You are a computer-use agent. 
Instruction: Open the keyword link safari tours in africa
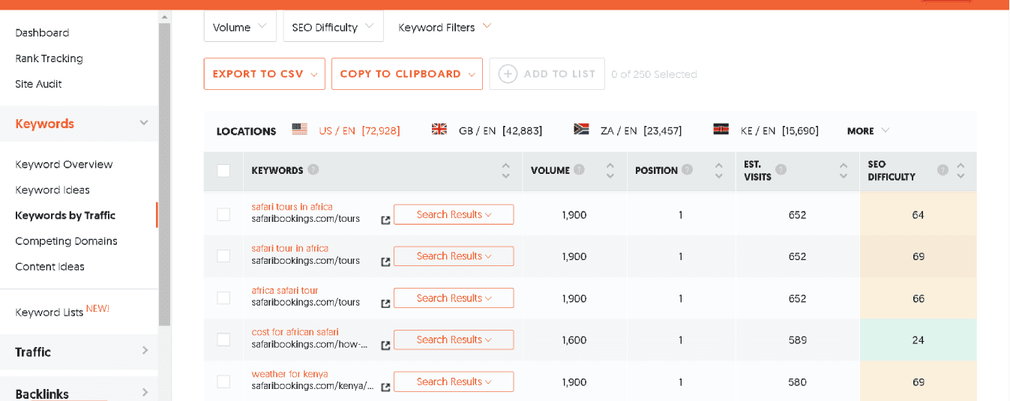[292, 207]
